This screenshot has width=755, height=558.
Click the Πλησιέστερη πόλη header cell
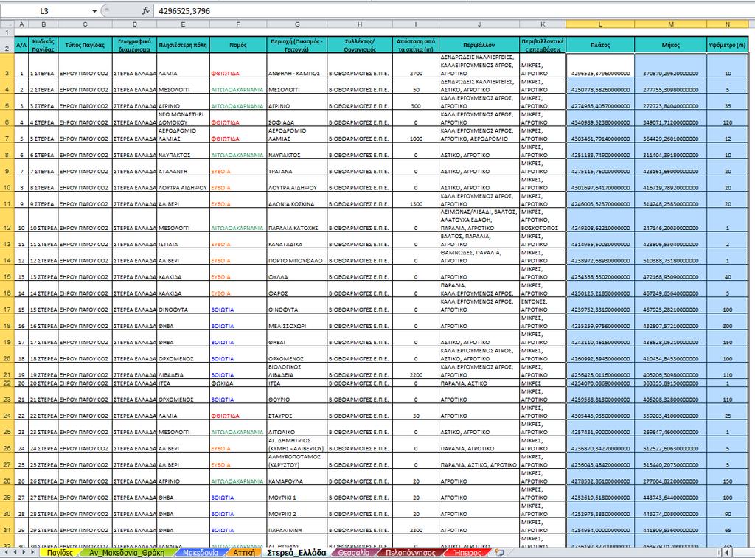point(183,45)
